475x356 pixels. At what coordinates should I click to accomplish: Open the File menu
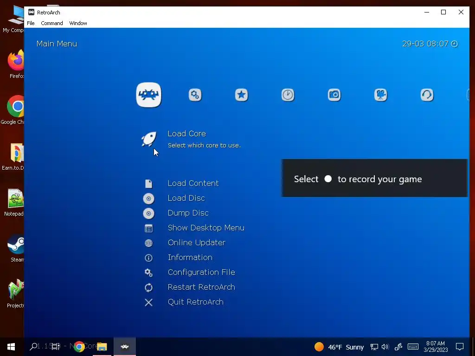pos(31,23)
